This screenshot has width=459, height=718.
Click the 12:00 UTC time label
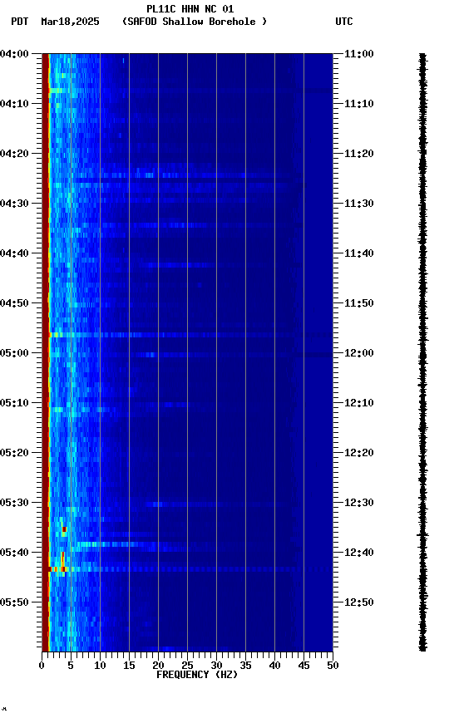(x=359, y=353)
